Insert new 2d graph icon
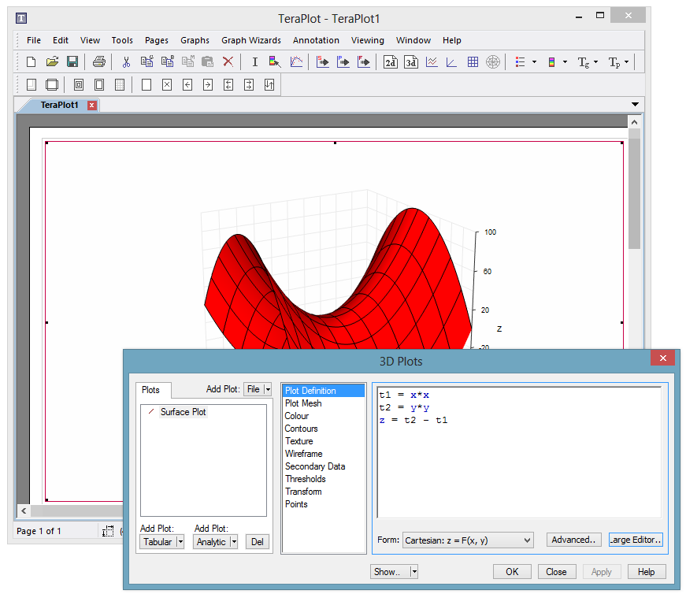Viewport: 686px width, 594px height. (x=390, y=61)
